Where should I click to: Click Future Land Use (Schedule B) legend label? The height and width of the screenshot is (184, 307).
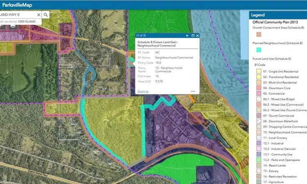pyautogui.click(x=272, y=58)
